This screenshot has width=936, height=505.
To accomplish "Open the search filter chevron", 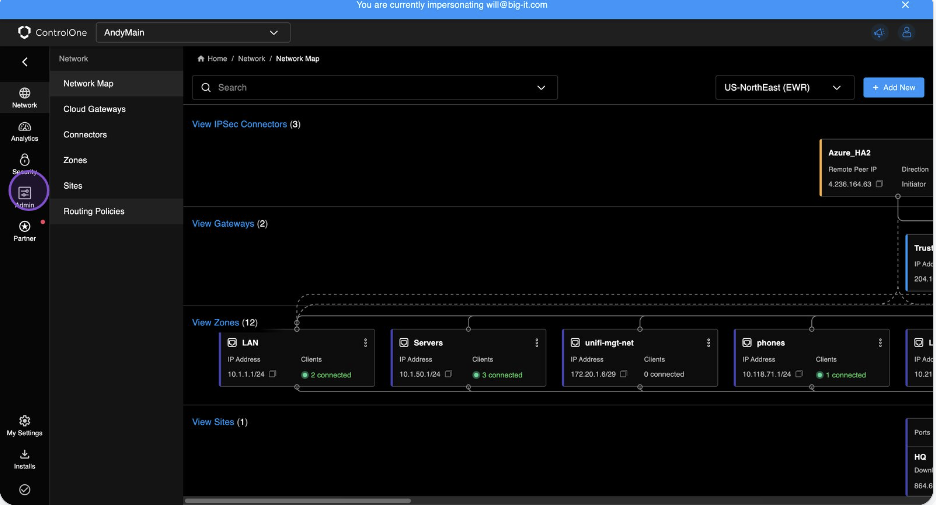I will click(x=541, y=87).
